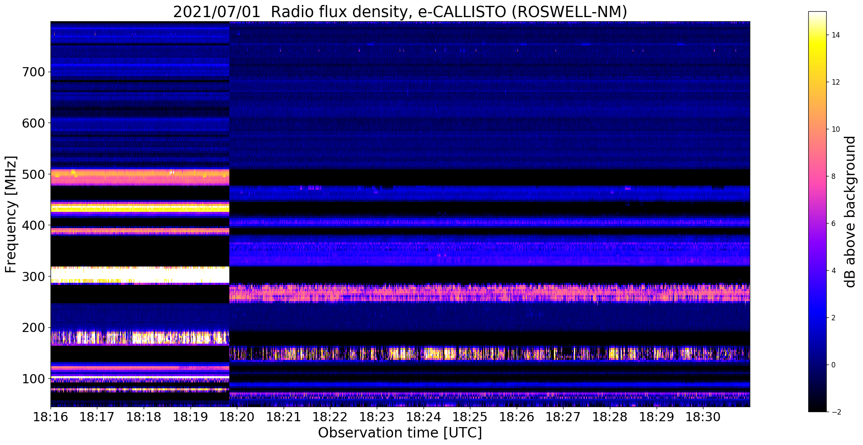Click the colorbar tick label 12

(x=836, y=82)
